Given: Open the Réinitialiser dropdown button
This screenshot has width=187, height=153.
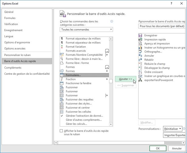Looking at the screenshot, I should point(173,129).
